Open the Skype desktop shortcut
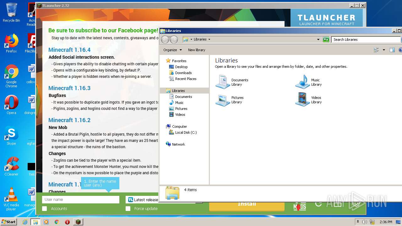This screenshot has width=402, height=226. tap(11, 136)
